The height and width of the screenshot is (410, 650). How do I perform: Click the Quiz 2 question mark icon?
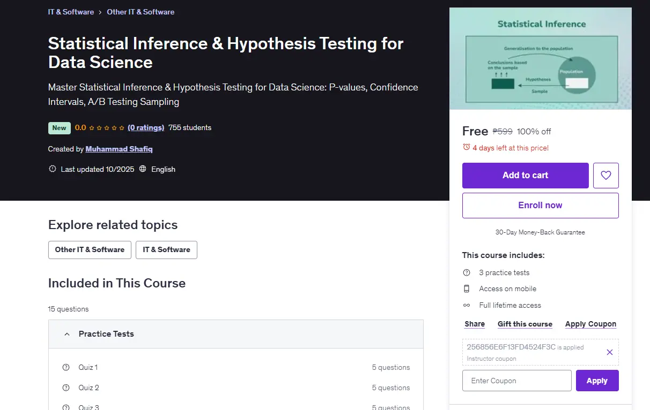66,388
